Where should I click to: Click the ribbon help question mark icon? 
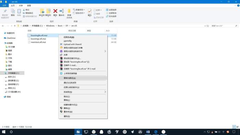238,5
